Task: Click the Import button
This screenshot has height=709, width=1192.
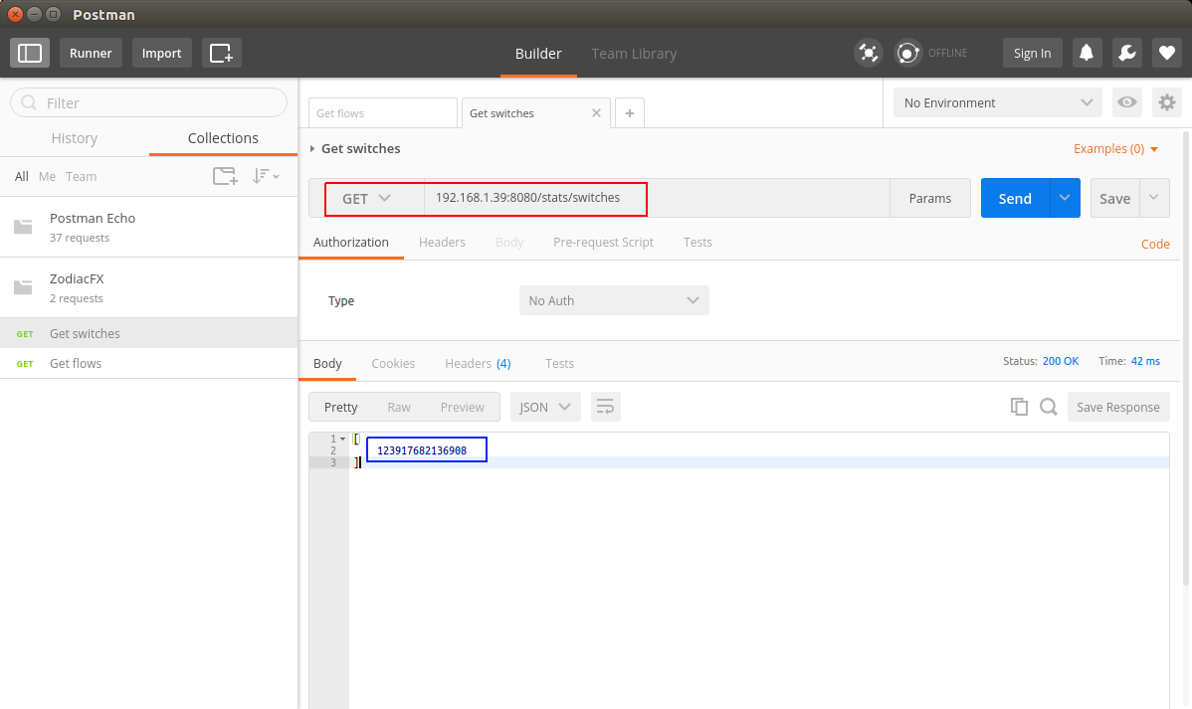Action: [162, 53]
